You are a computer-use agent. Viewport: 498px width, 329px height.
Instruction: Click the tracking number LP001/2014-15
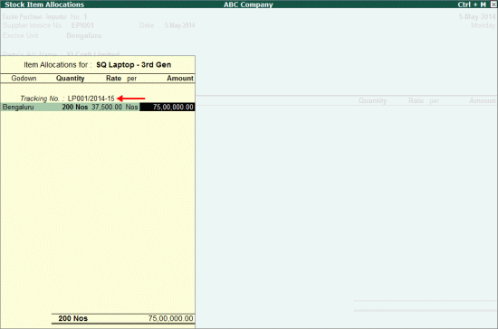(91, 99)
